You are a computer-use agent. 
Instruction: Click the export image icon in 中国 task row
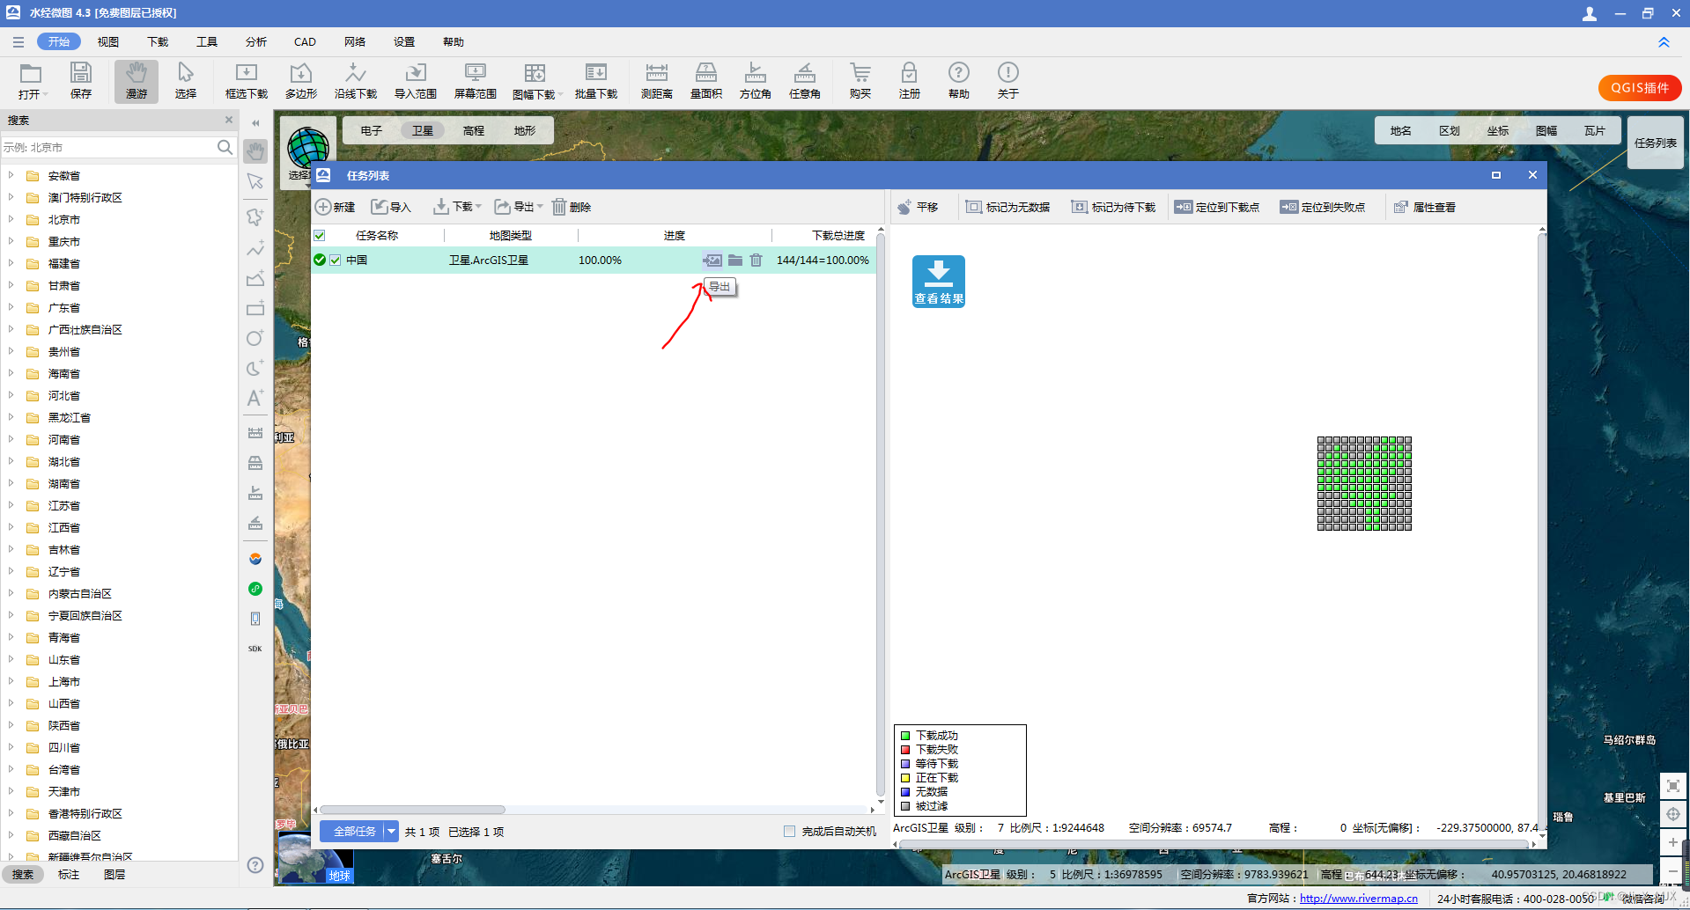coord(712,260)
